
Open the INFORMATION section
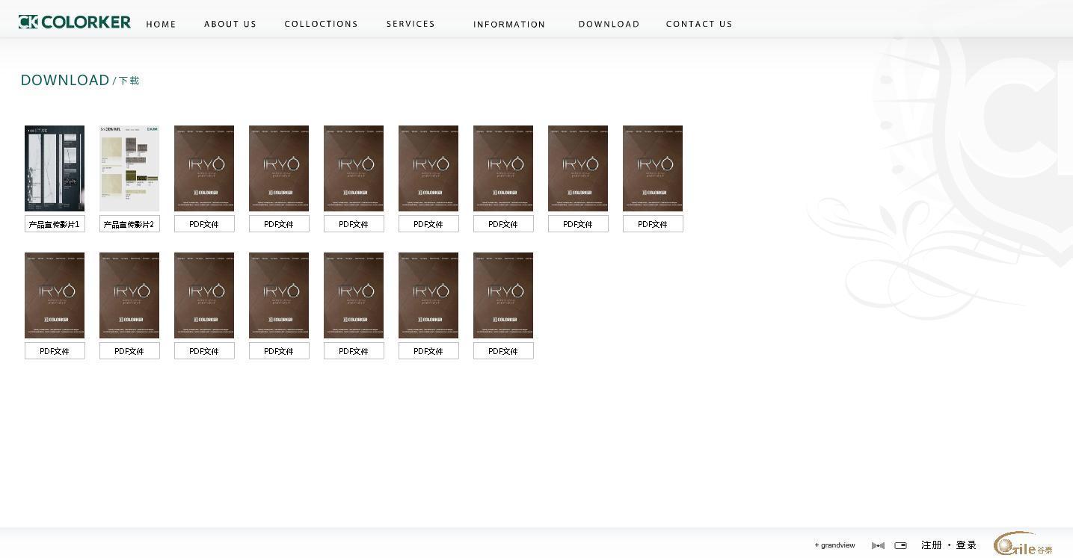(509, 24)
